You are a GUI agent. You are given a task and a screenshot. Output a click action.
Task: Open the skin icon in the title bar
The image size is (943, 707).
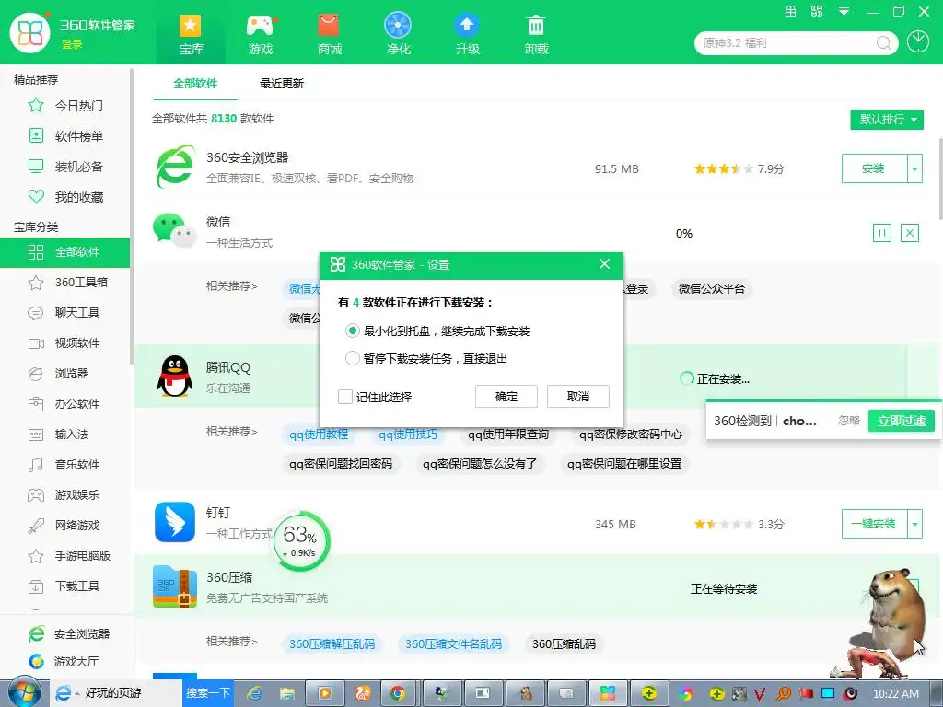817,11
